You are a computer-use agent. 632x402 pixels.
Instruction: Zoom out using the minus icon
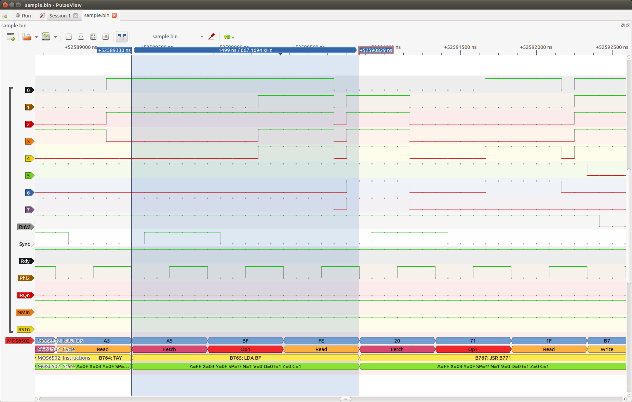click(81, 37)
